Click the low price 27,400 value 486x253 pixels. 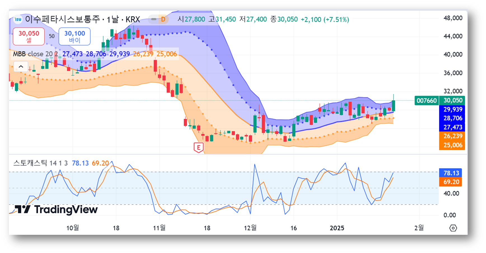pos(256,19)
